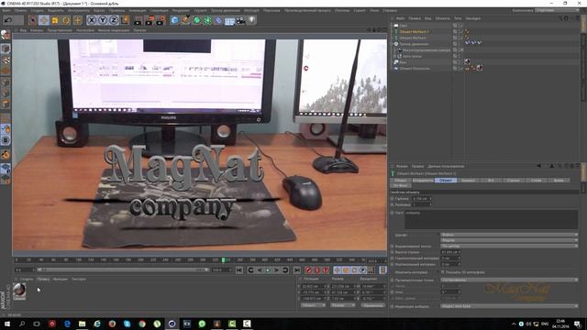
Task: Open Режим menu in Attribute Manager
Action: pos(402,166)
